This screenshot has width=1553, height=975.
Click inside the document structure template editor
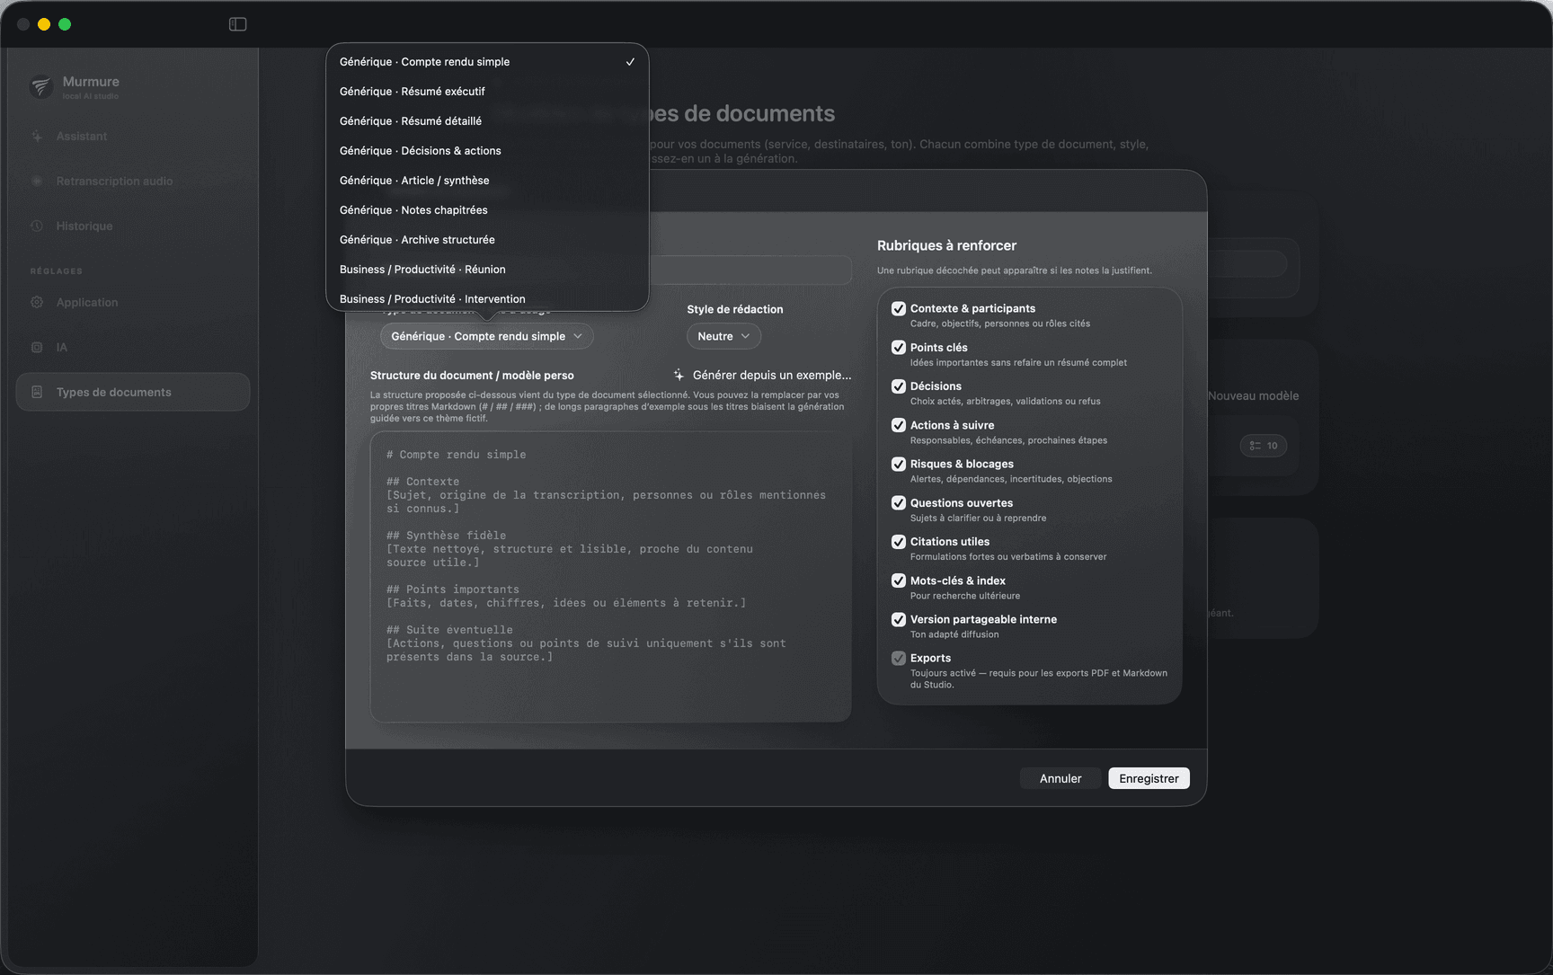coord(611,577)
